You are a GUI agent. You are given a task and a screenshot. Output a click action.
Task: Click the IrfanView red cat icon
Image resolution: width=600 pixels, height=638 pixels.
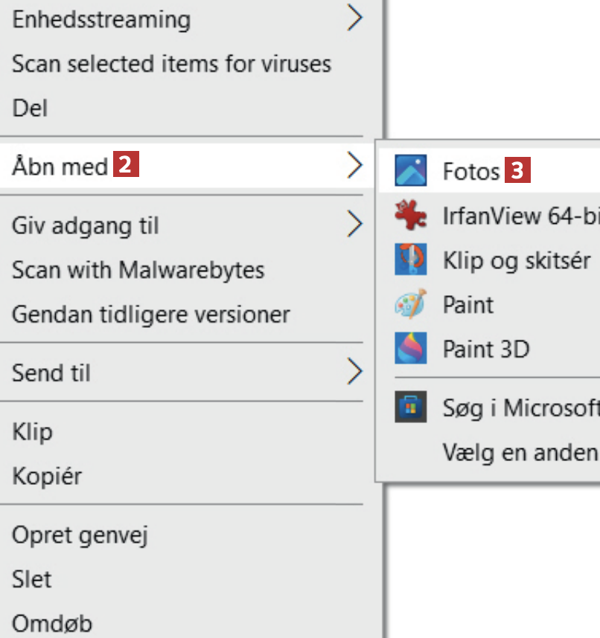click(410, 216)
